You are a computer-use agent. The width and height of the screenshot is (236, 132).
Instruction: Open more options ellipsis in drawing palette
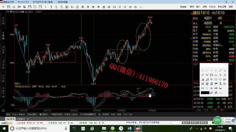click(221, 93)
